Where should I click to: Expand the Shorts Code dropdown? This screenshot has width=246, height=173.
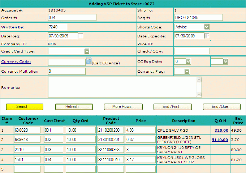pyautogui.click(x=206, y=27)
